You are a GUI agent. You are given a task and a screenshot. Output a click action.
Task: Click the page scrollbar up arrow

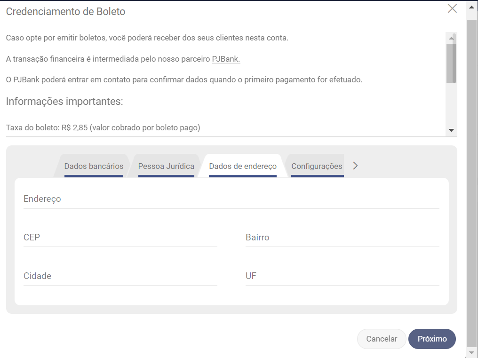click(472, 7)
